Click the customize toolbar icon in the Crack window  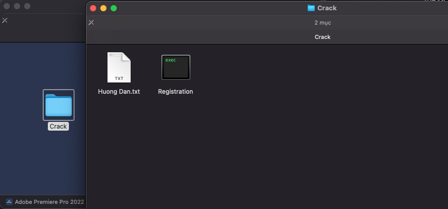91,23
